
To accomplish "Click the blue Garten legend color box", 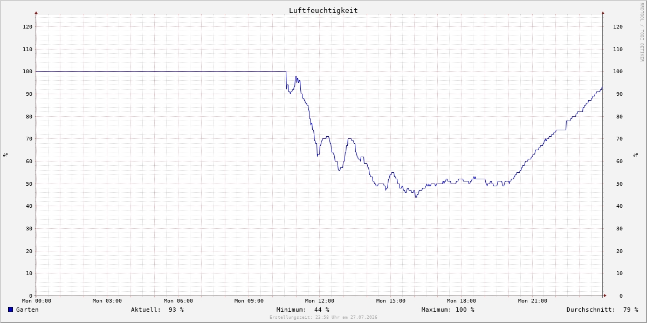I will tap(10, 310).
